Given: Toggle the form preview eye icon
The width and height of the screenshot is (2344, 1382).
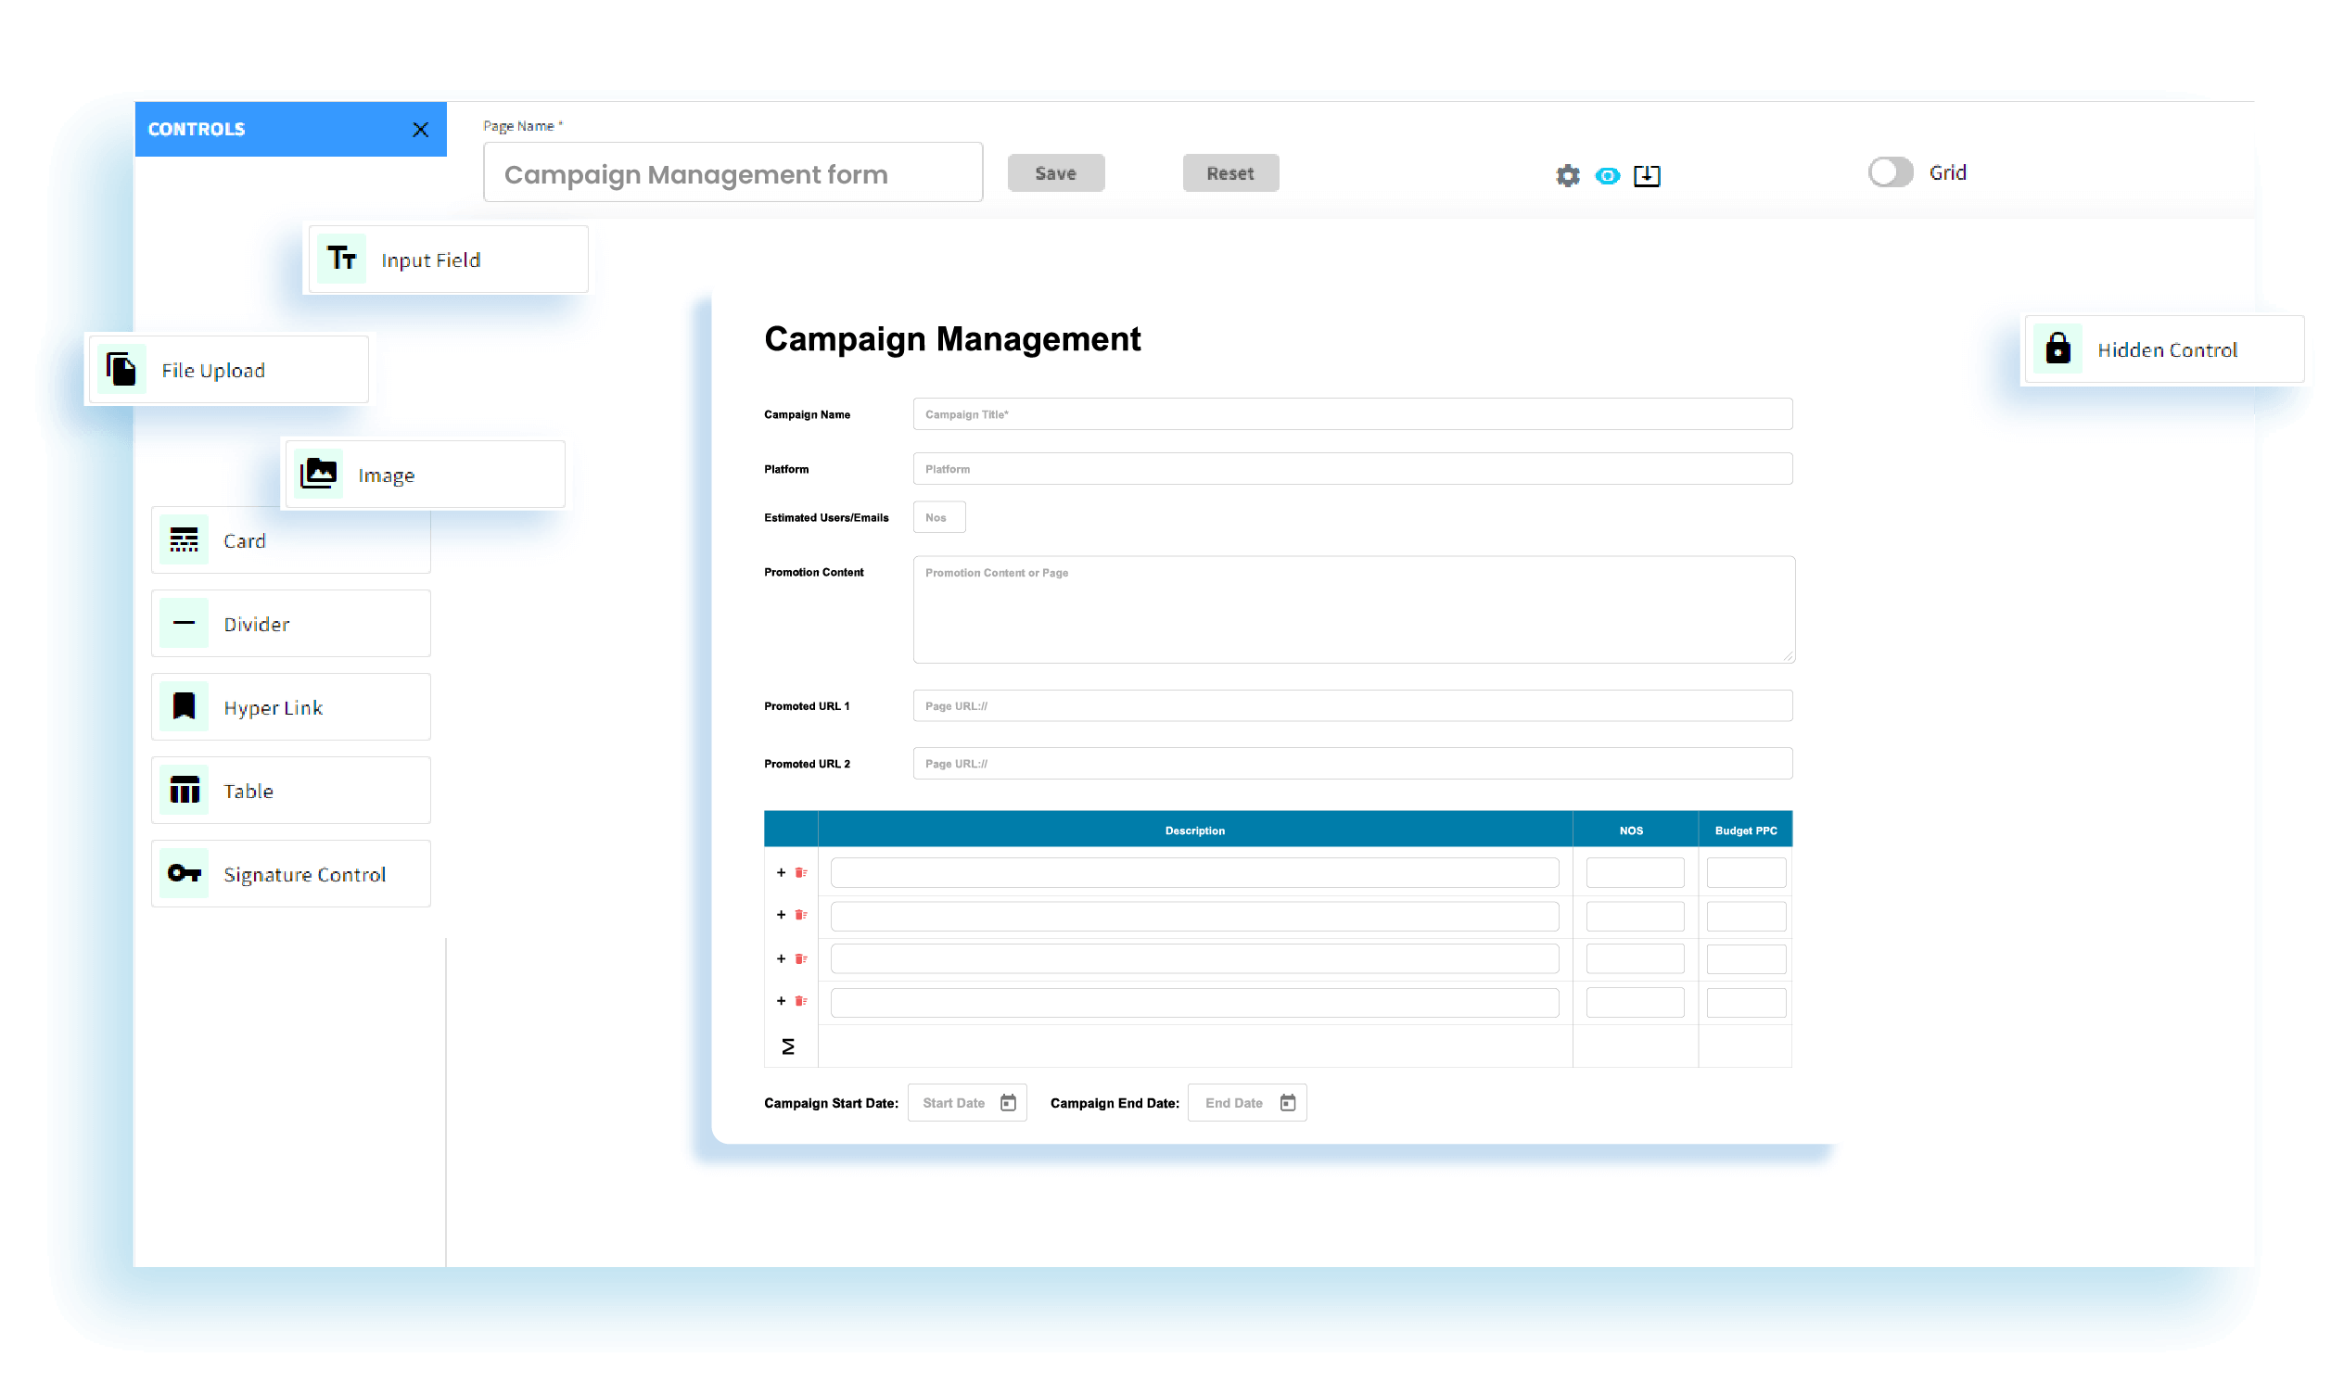Looking at the screenshot, I should pyautogui.click(x=1607, y=175).
